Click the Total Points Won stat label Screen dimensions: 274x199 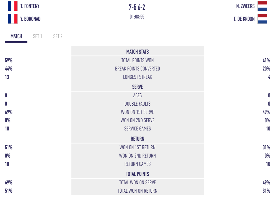coord(138,60)
